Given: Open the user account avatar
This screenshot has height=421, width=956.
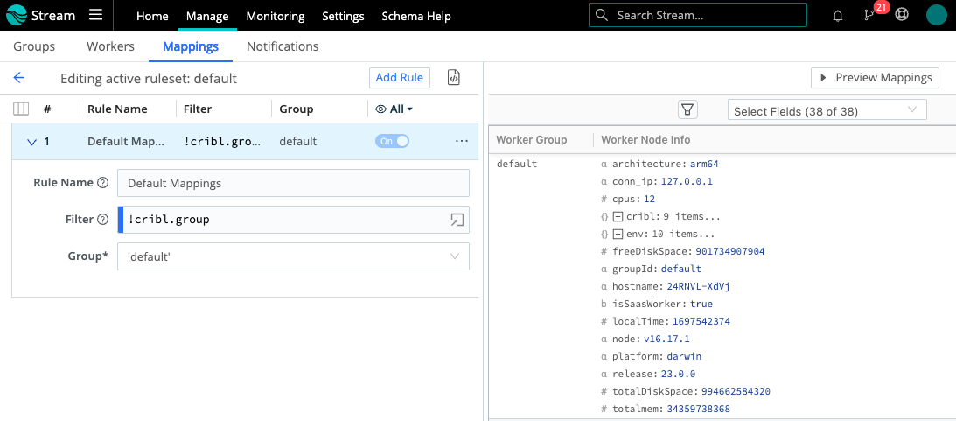Looking at the screenshot, I should (x=936, y=16).
